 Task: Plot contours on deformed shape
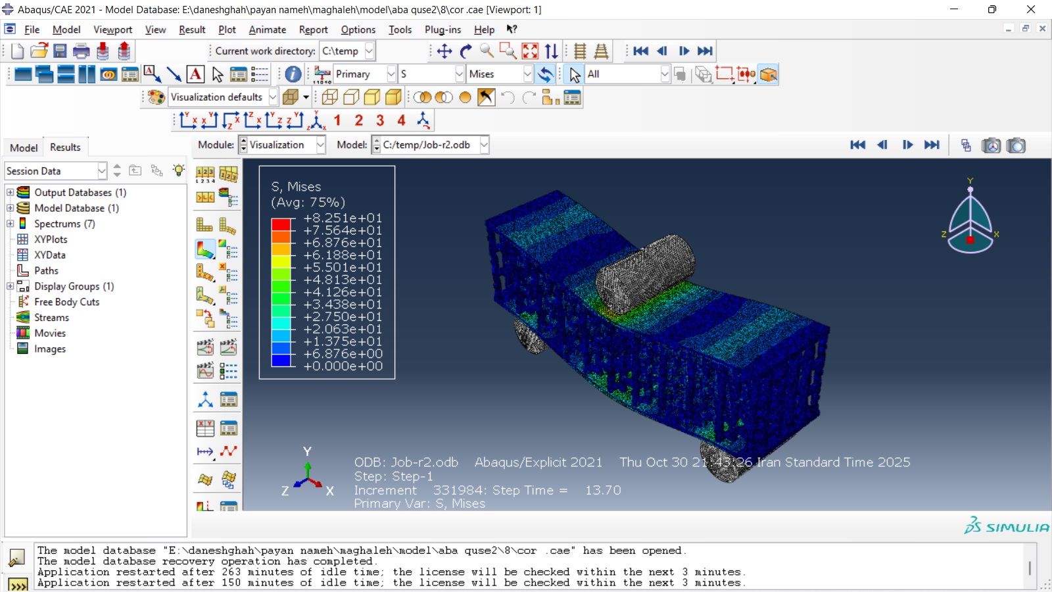[205, 249]
